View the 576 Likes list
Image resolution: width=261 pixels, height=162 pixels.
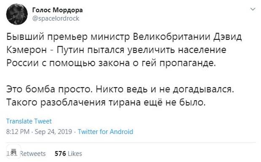[69, 154]
